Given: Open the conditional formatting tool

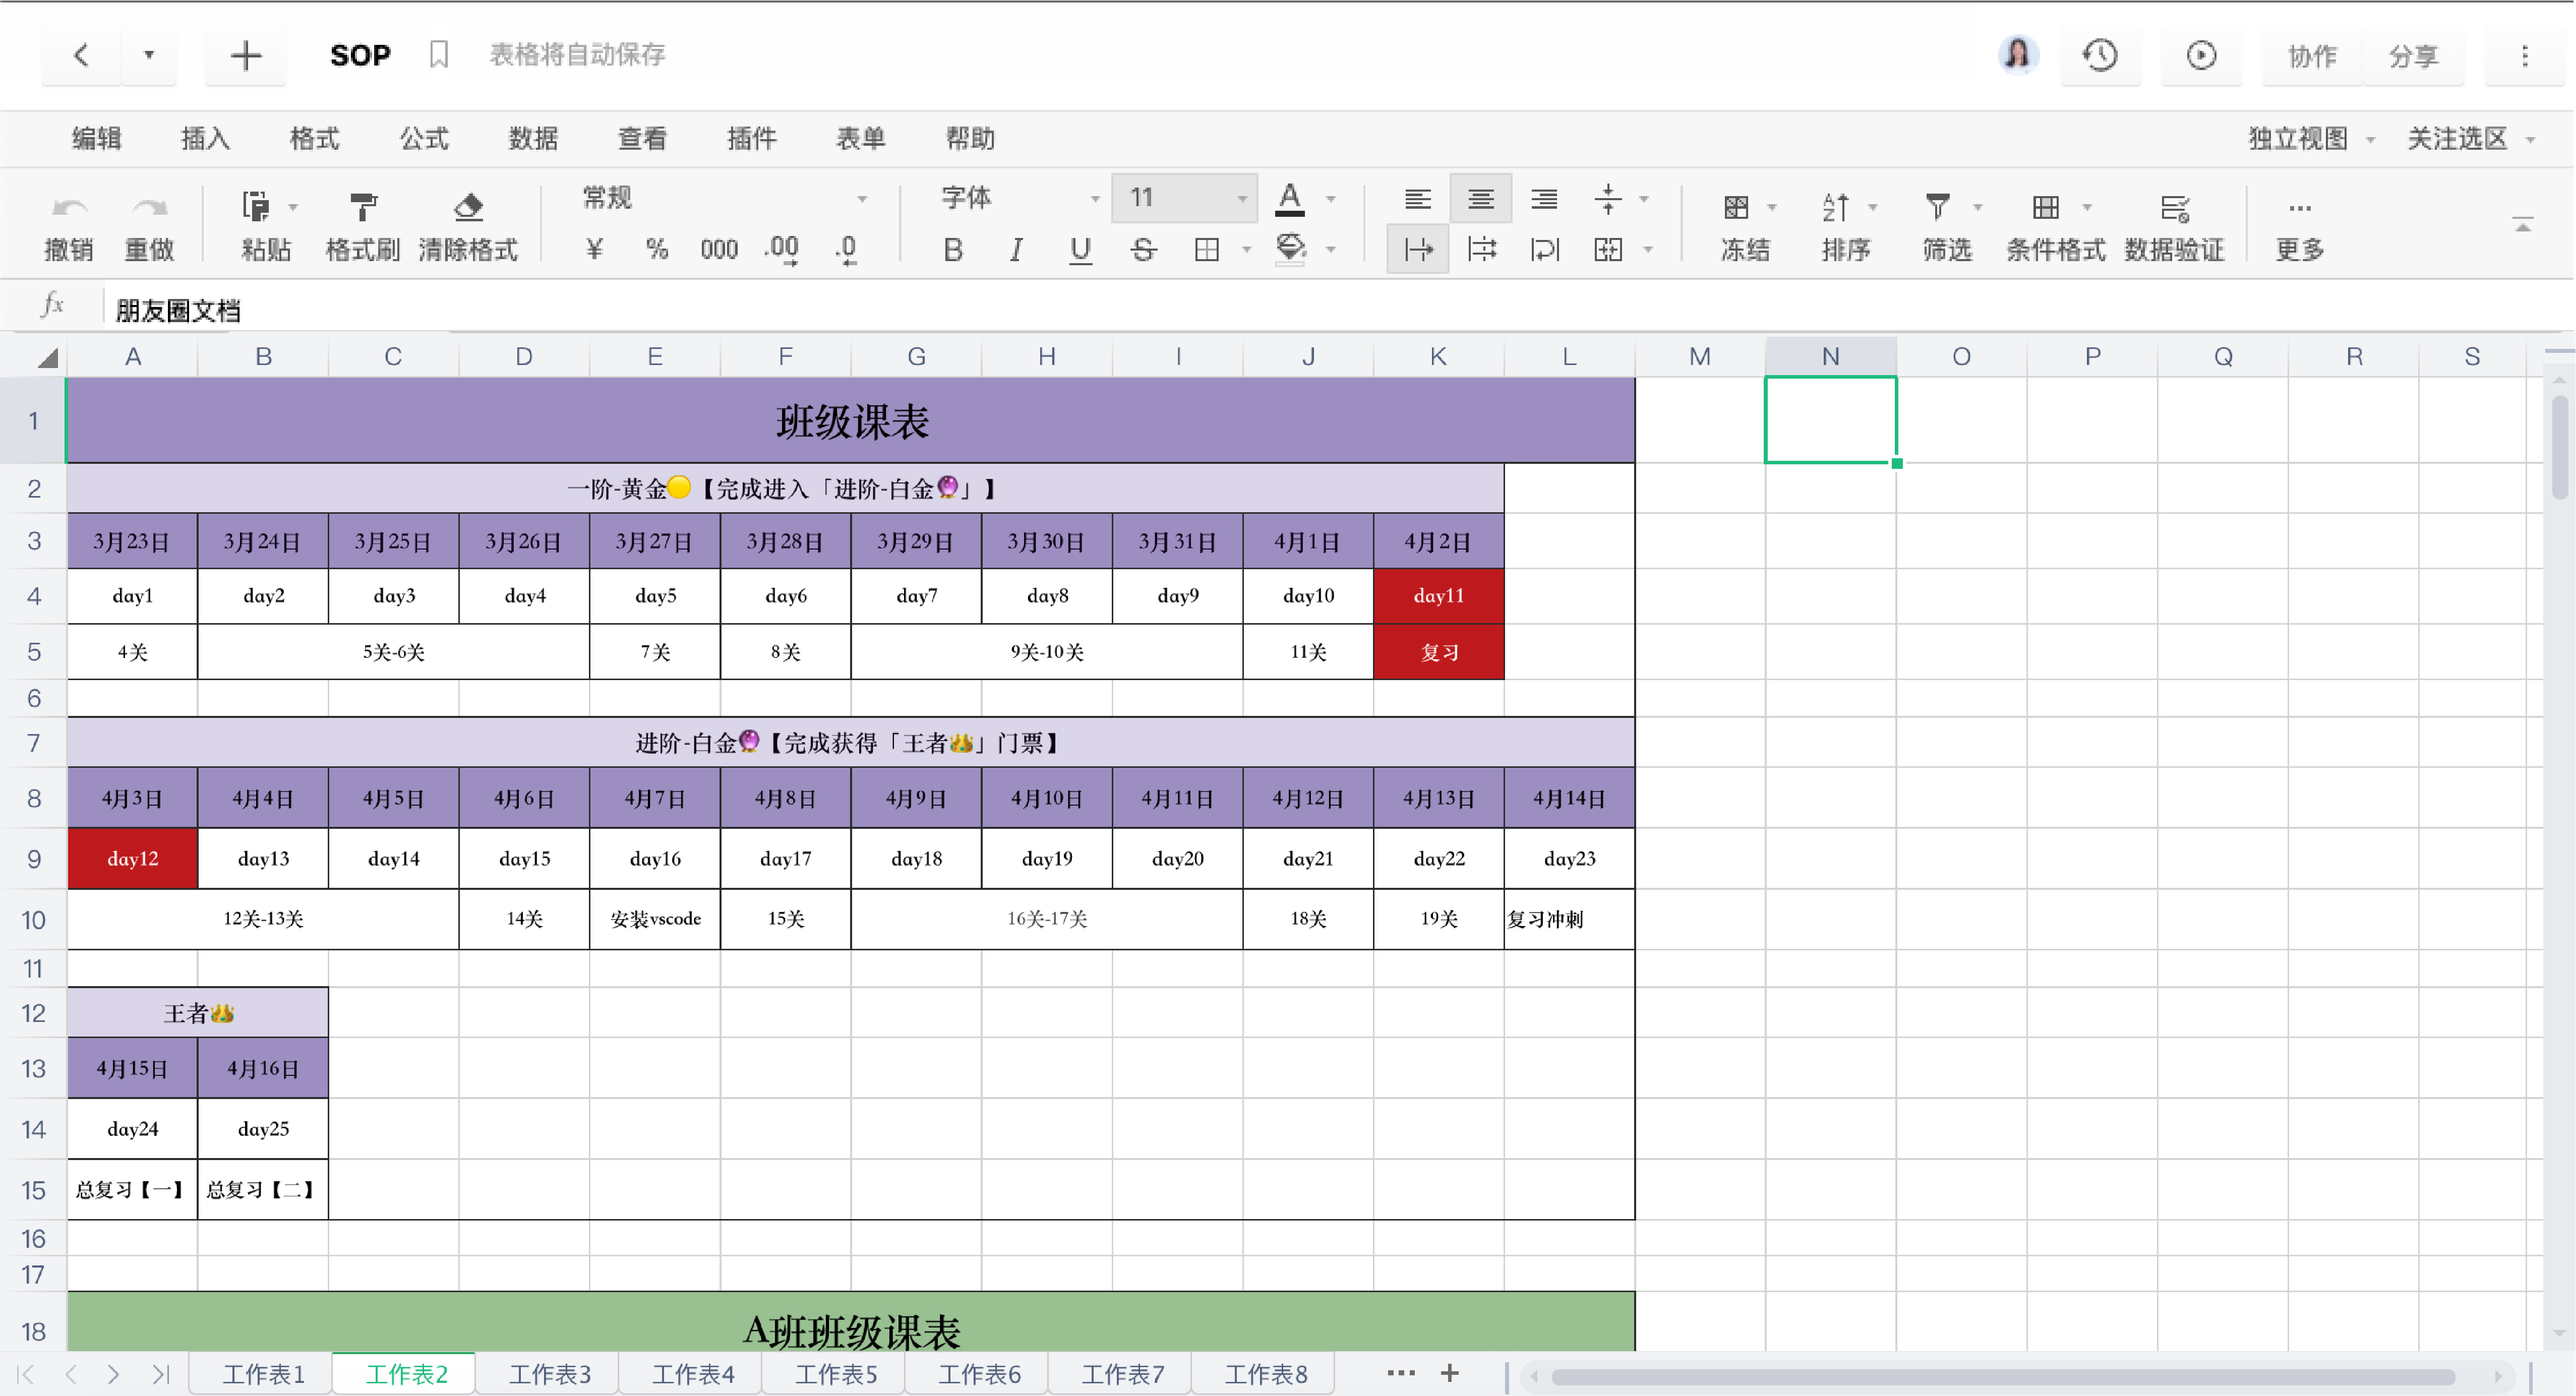Looking at the screenshot, I should 2056,228.
